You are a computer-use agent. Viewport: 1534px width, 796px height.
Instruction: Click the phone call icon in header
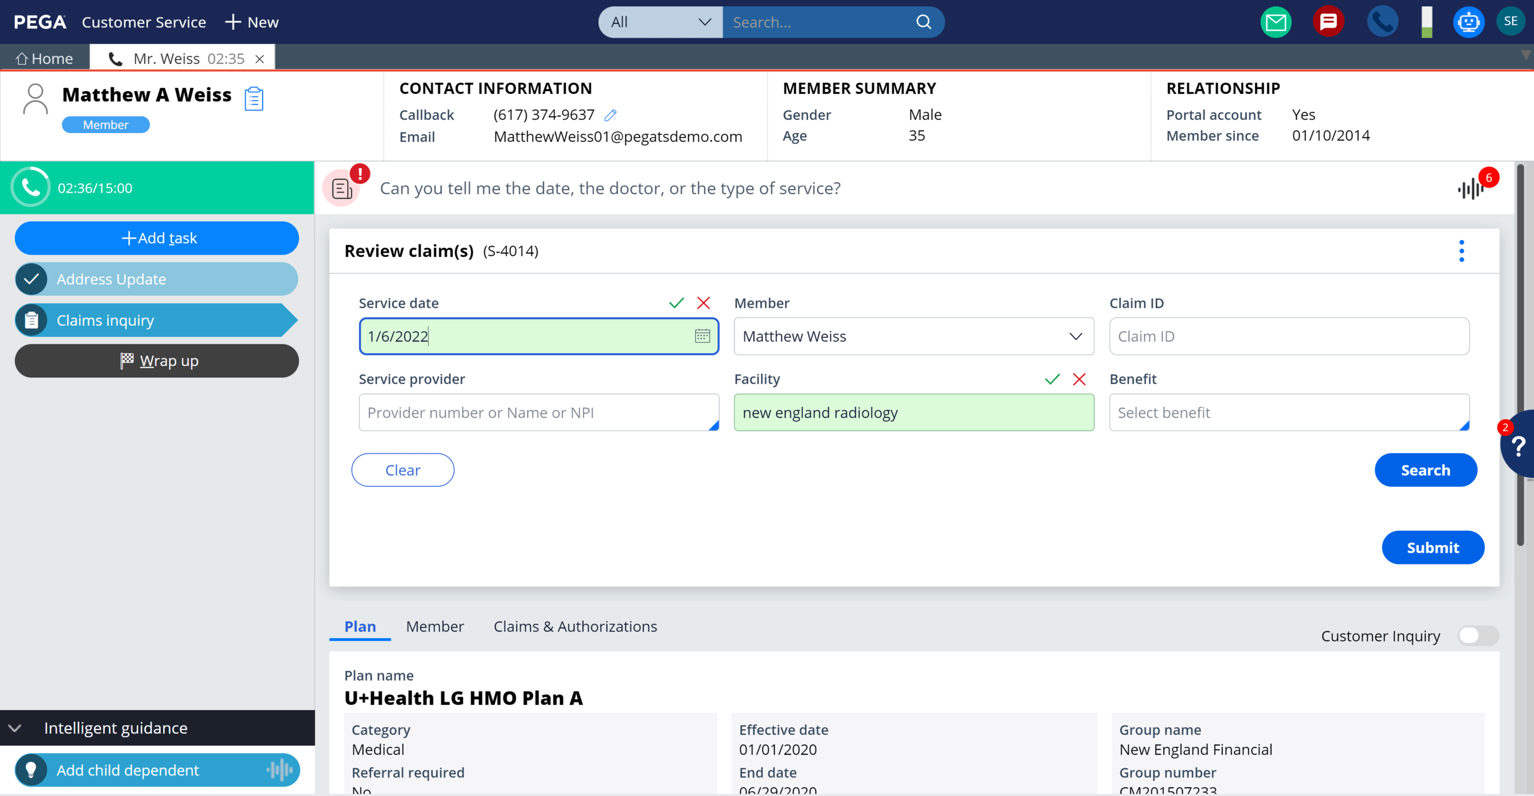(x=1381, y=23)
